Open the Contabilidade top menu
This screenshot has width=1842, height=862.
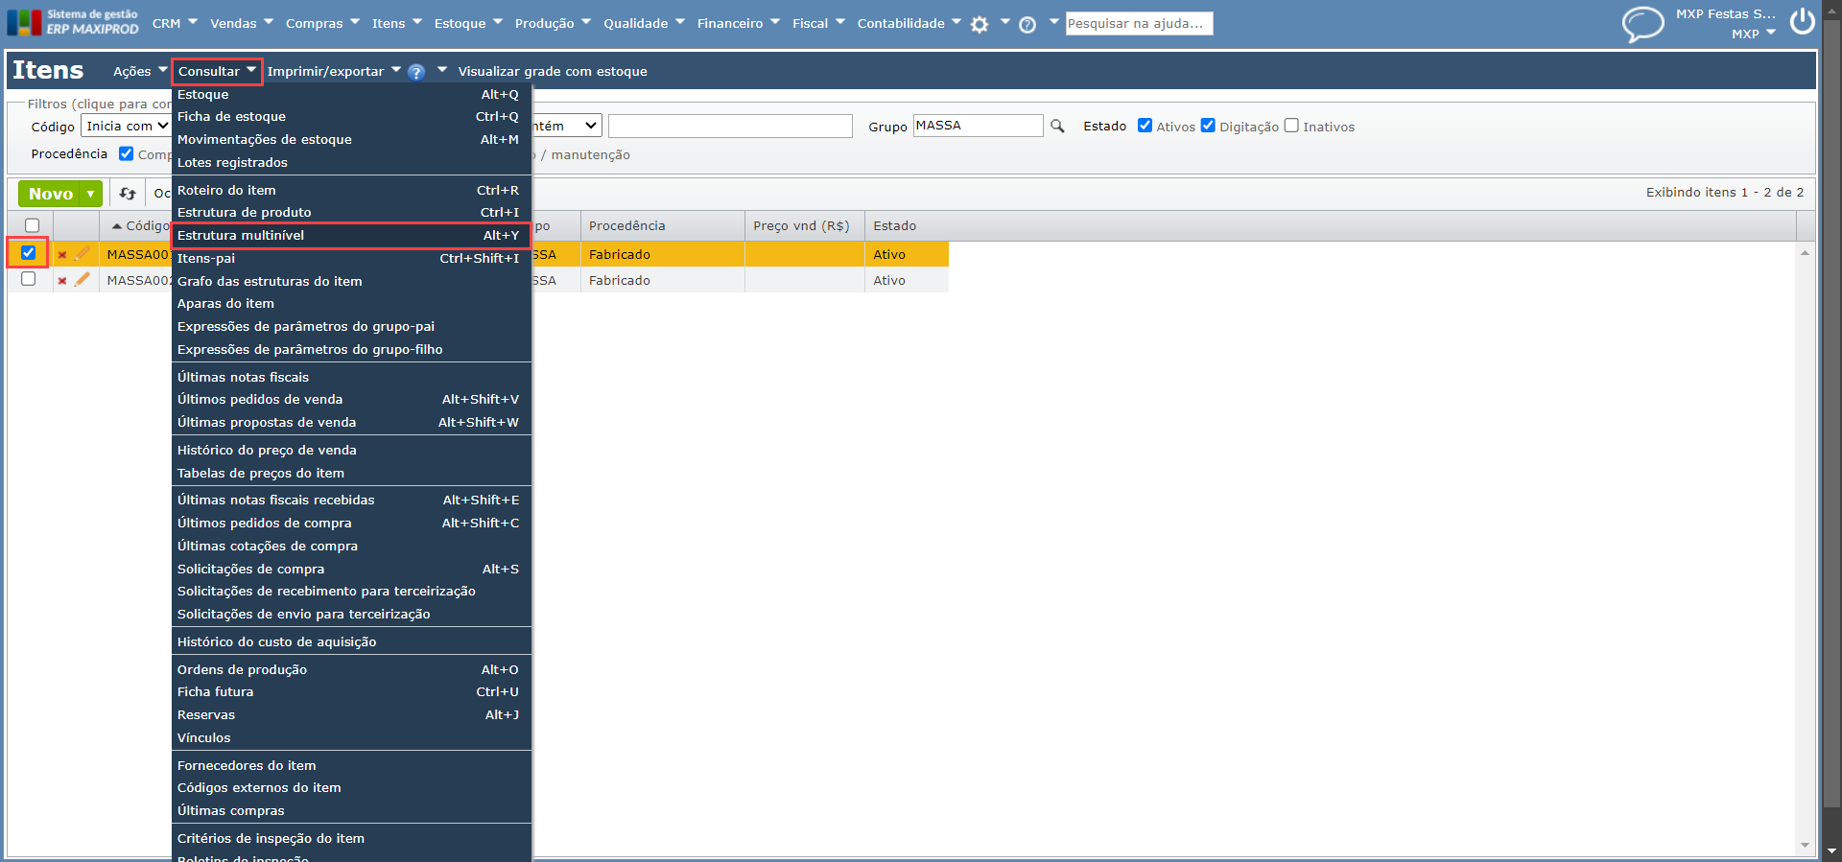909,23
